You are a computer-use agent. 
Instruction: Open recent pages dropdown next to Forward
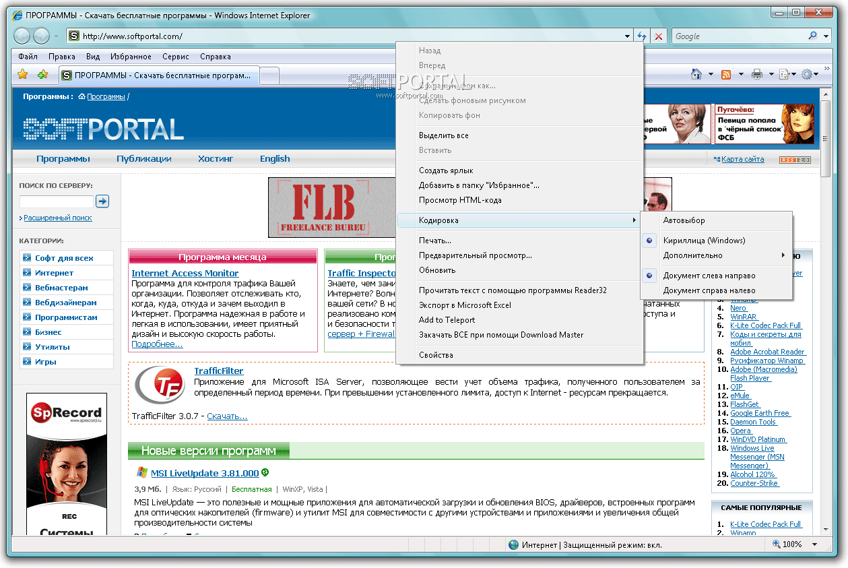56,36
